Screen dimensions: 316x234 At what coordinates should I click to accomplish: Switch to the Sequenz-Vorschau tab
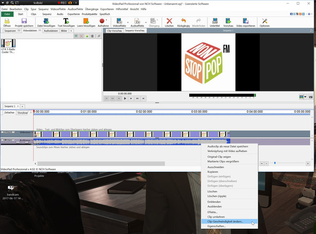point(134,31)
